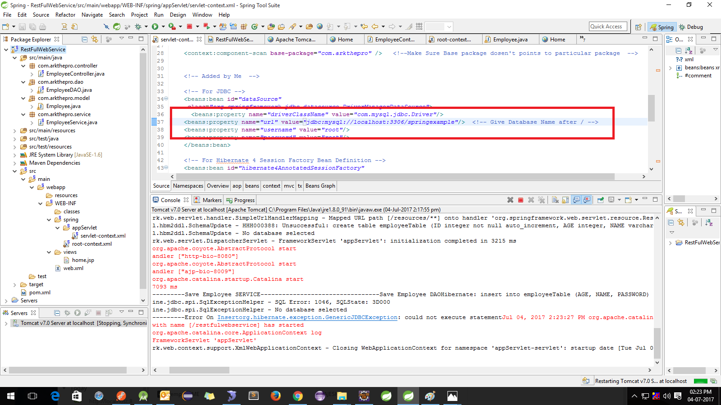Screen dimensions: 721x405
Task: Launch Debug mode using the bug toolbar icon
Action: pyautogui.click(x=138, y=27)
